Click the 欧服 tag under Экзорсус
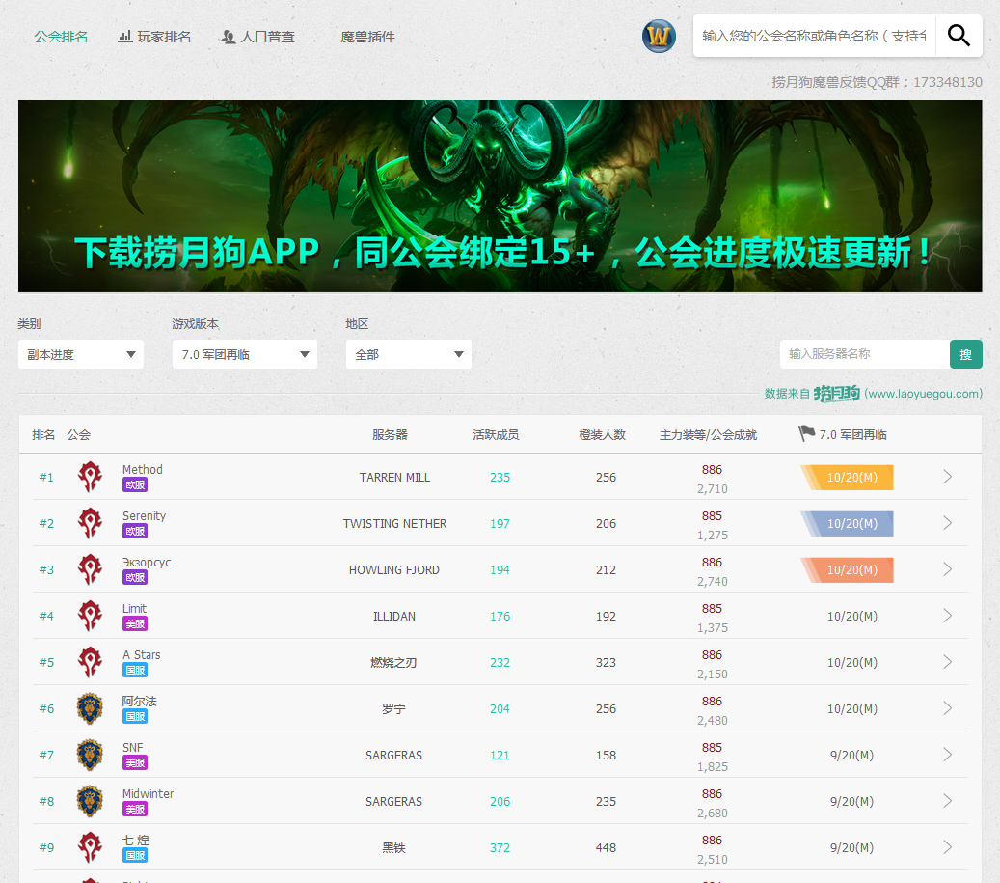This screenshot has width=1000, height=883. coord(135,577)
